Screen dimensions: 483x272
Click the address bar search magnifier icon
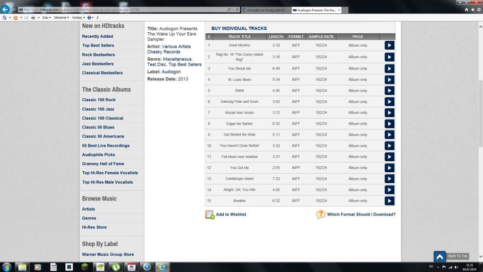[x=229, y=10]
